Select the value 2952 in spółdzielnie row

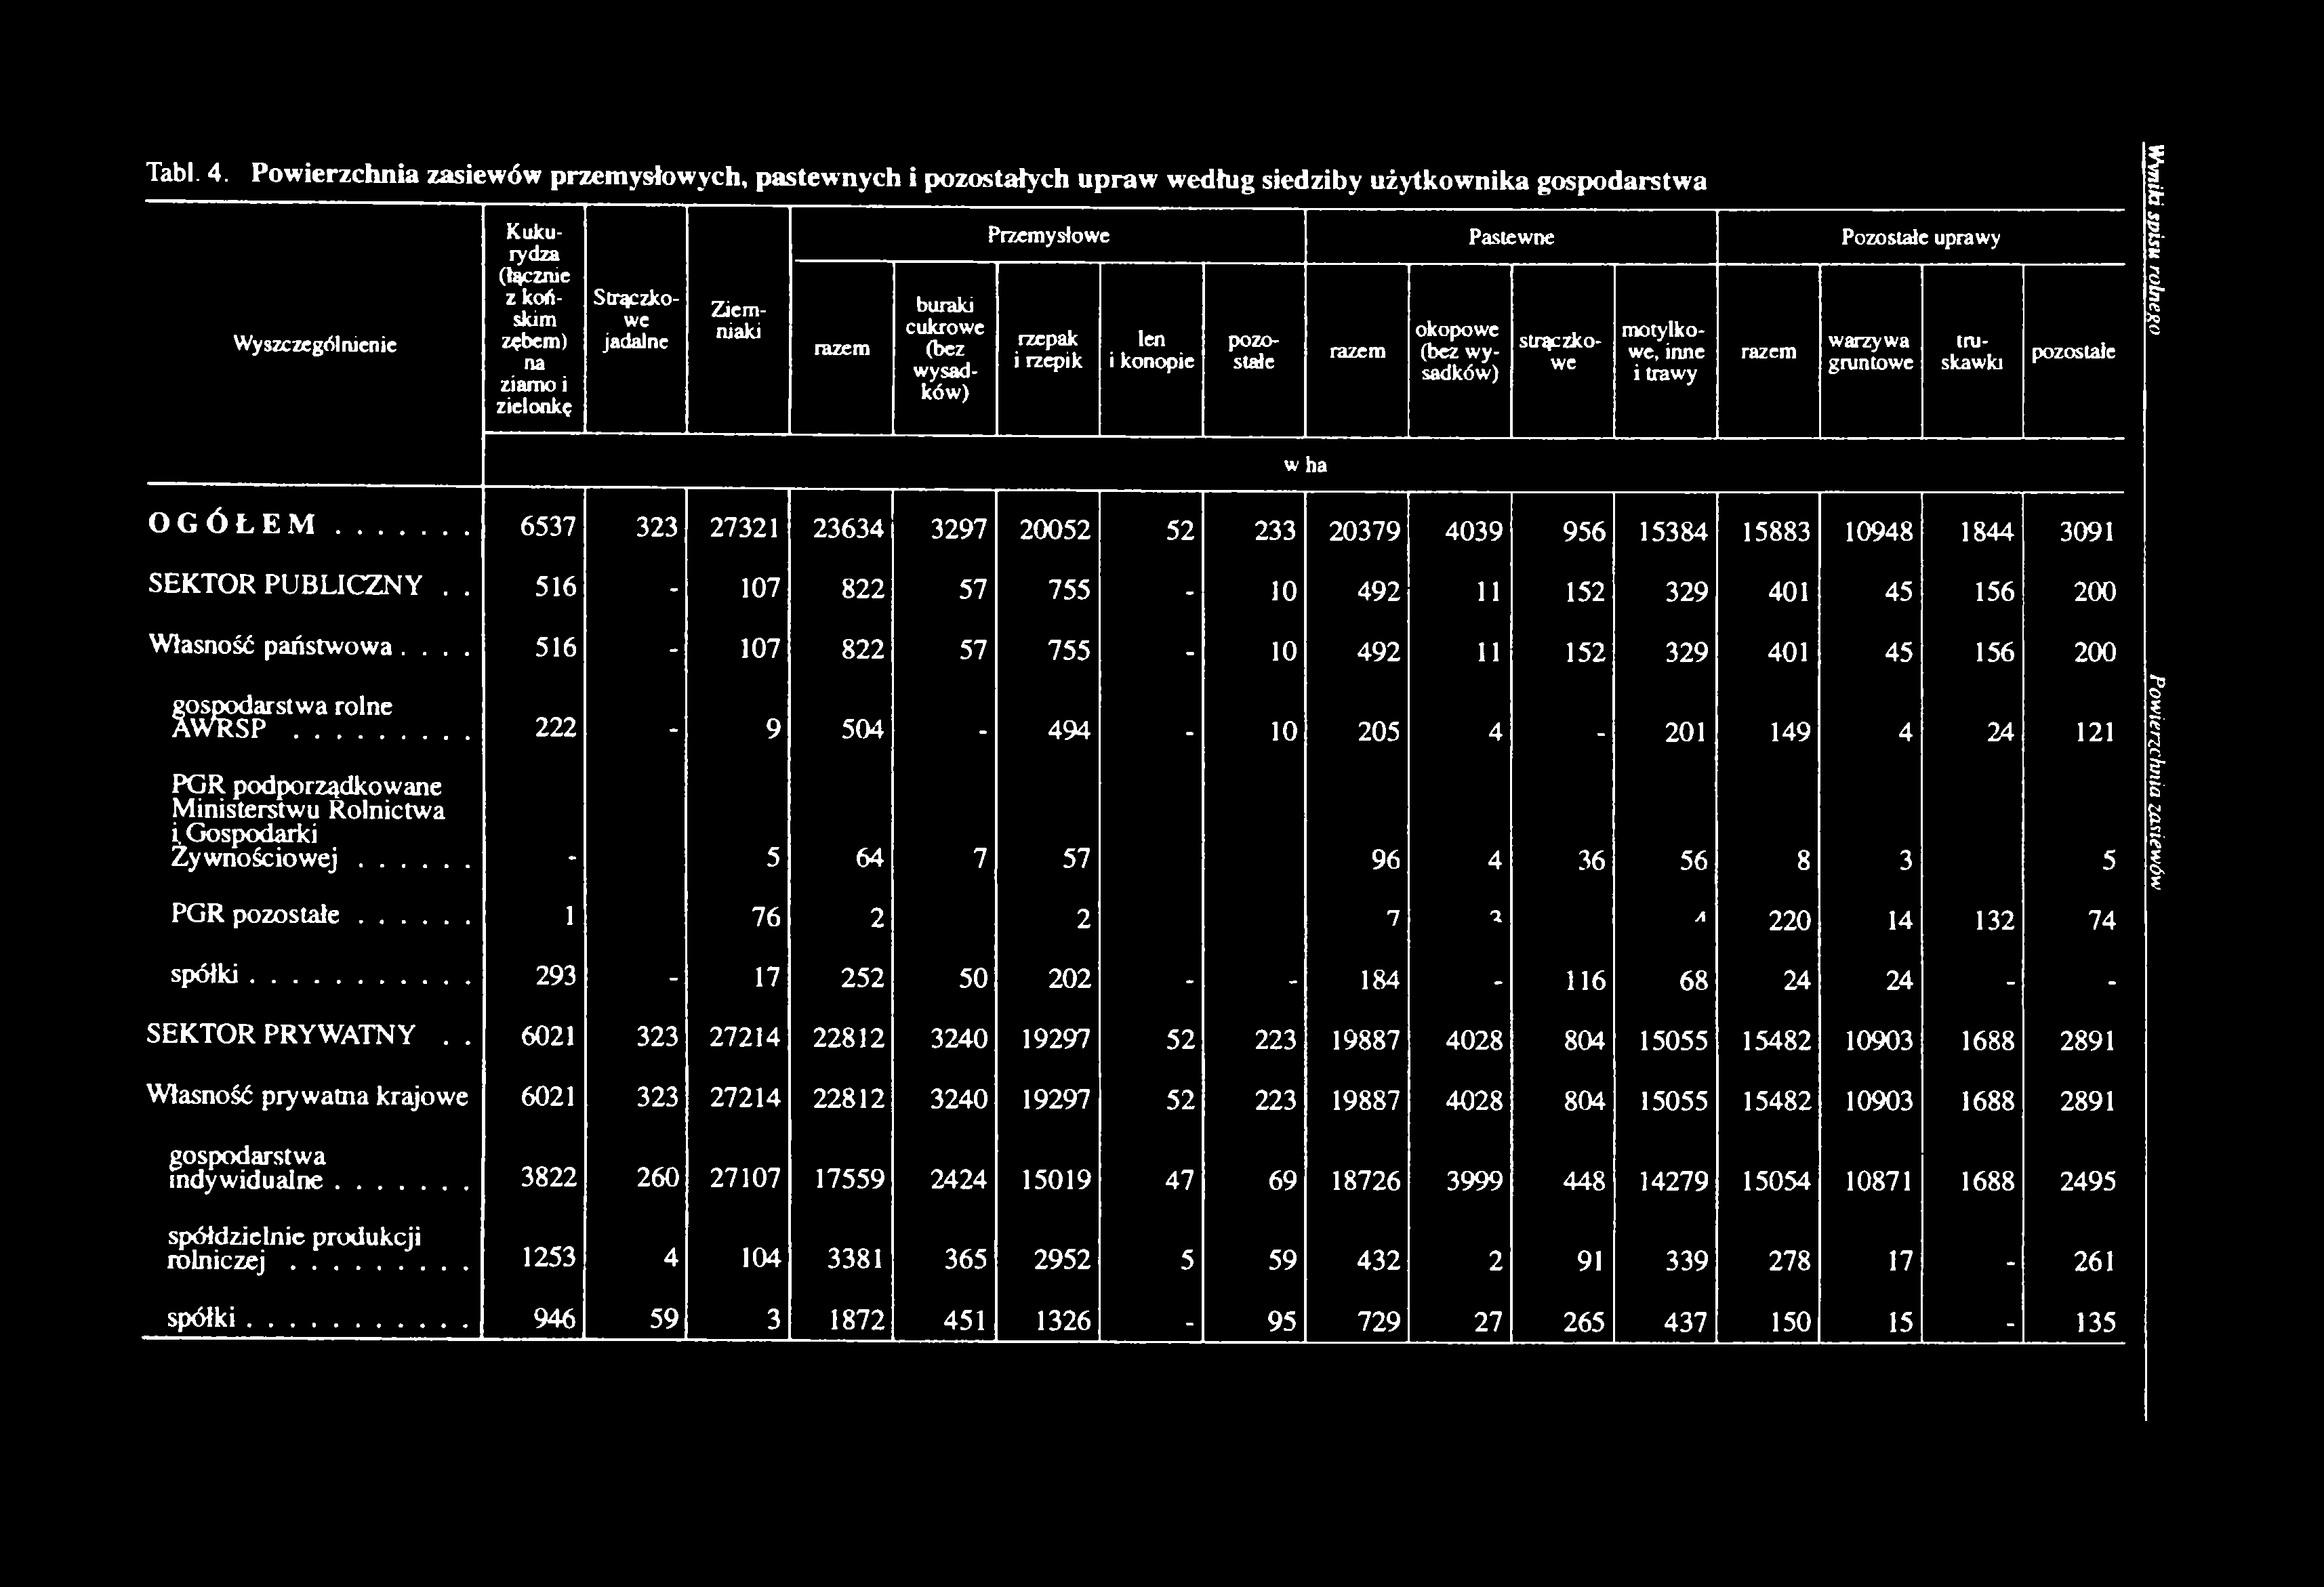(x=1062, y=1259)
